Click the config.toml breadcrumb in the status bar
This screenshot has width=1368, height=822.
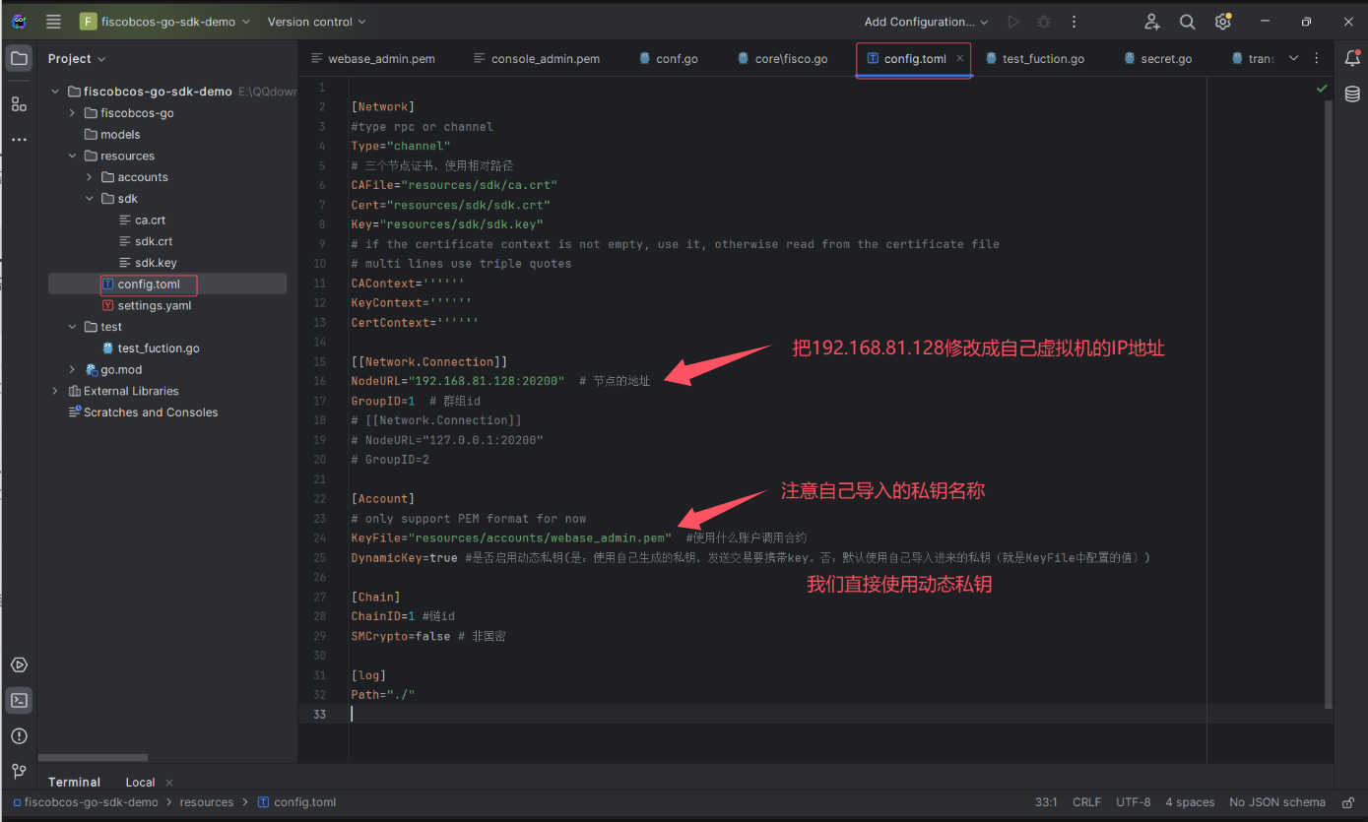[296, 802]
